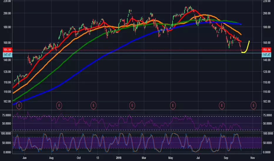Click the 75.0000 RSI level on left axis

coord(6,115)
